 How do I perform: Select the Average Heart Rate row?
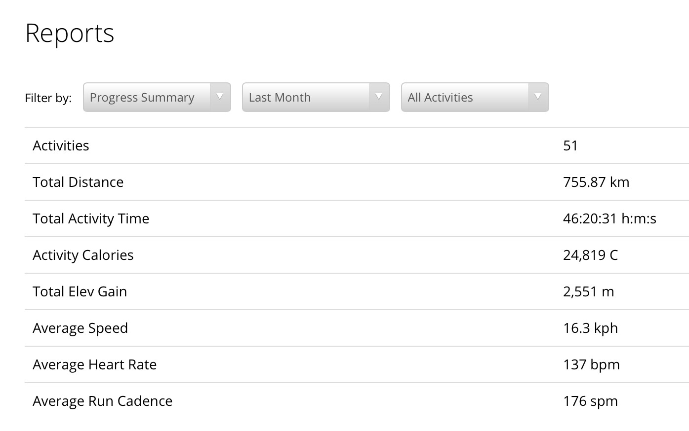click(x=357, y=364)
